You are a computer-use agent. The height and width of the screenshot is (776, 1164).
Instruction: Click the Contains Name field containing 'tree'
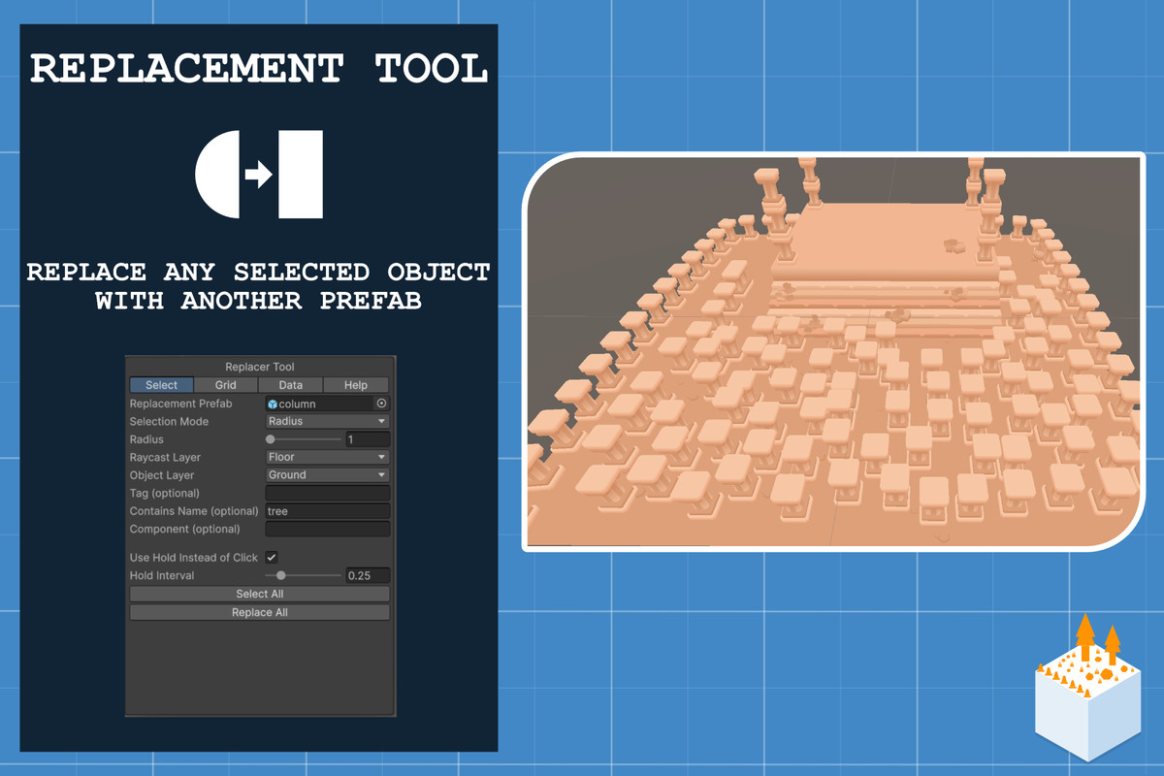coord(327,510)
